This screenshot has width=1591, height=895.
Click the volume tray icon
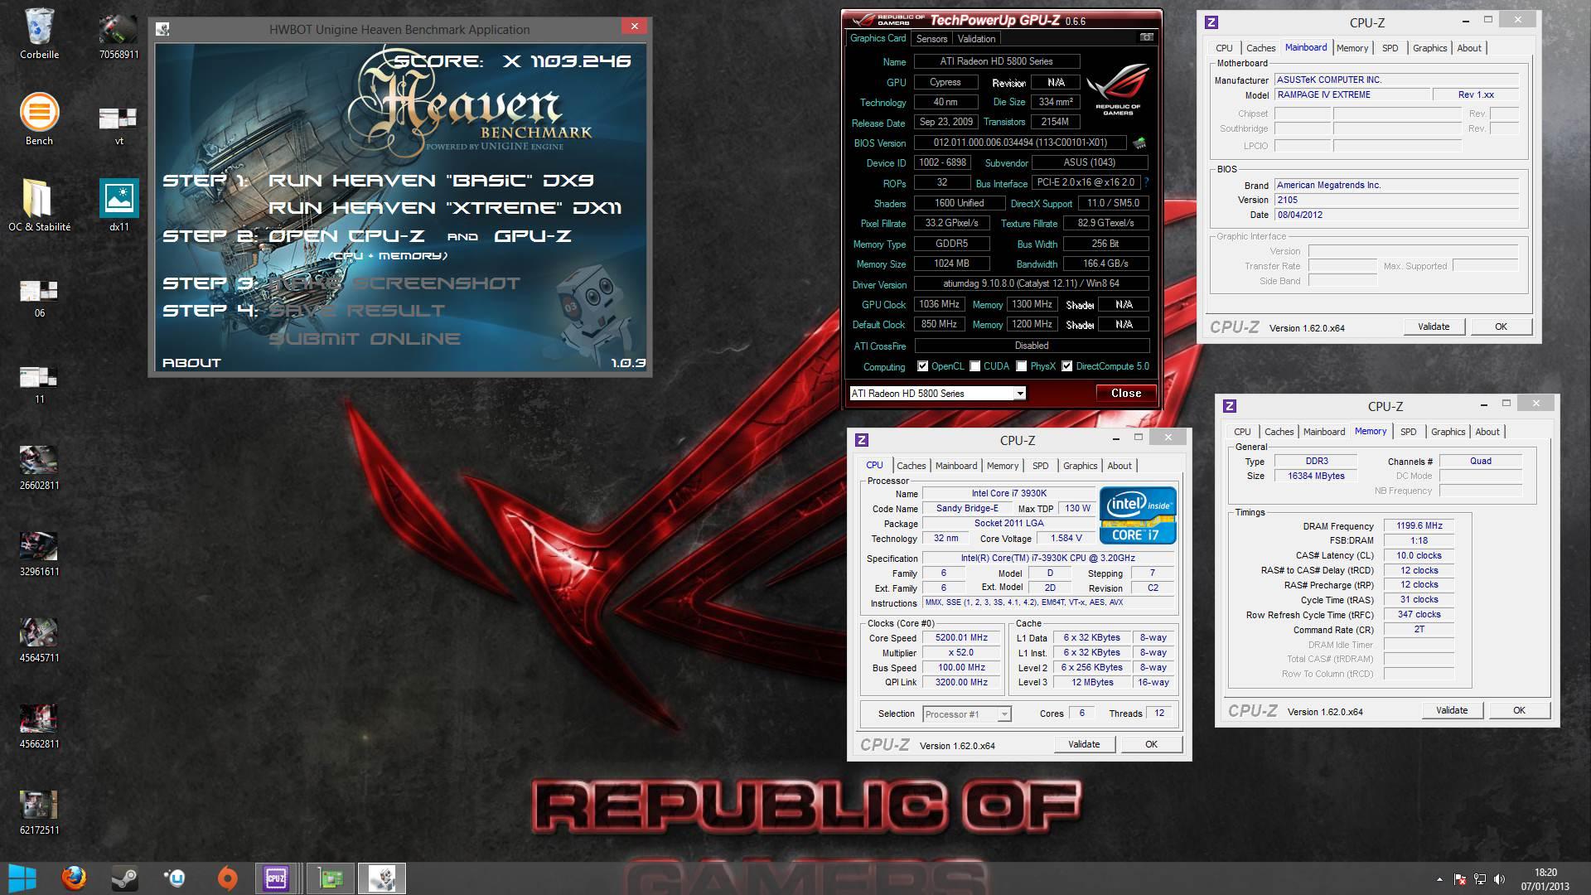(x=1499, y=879)
